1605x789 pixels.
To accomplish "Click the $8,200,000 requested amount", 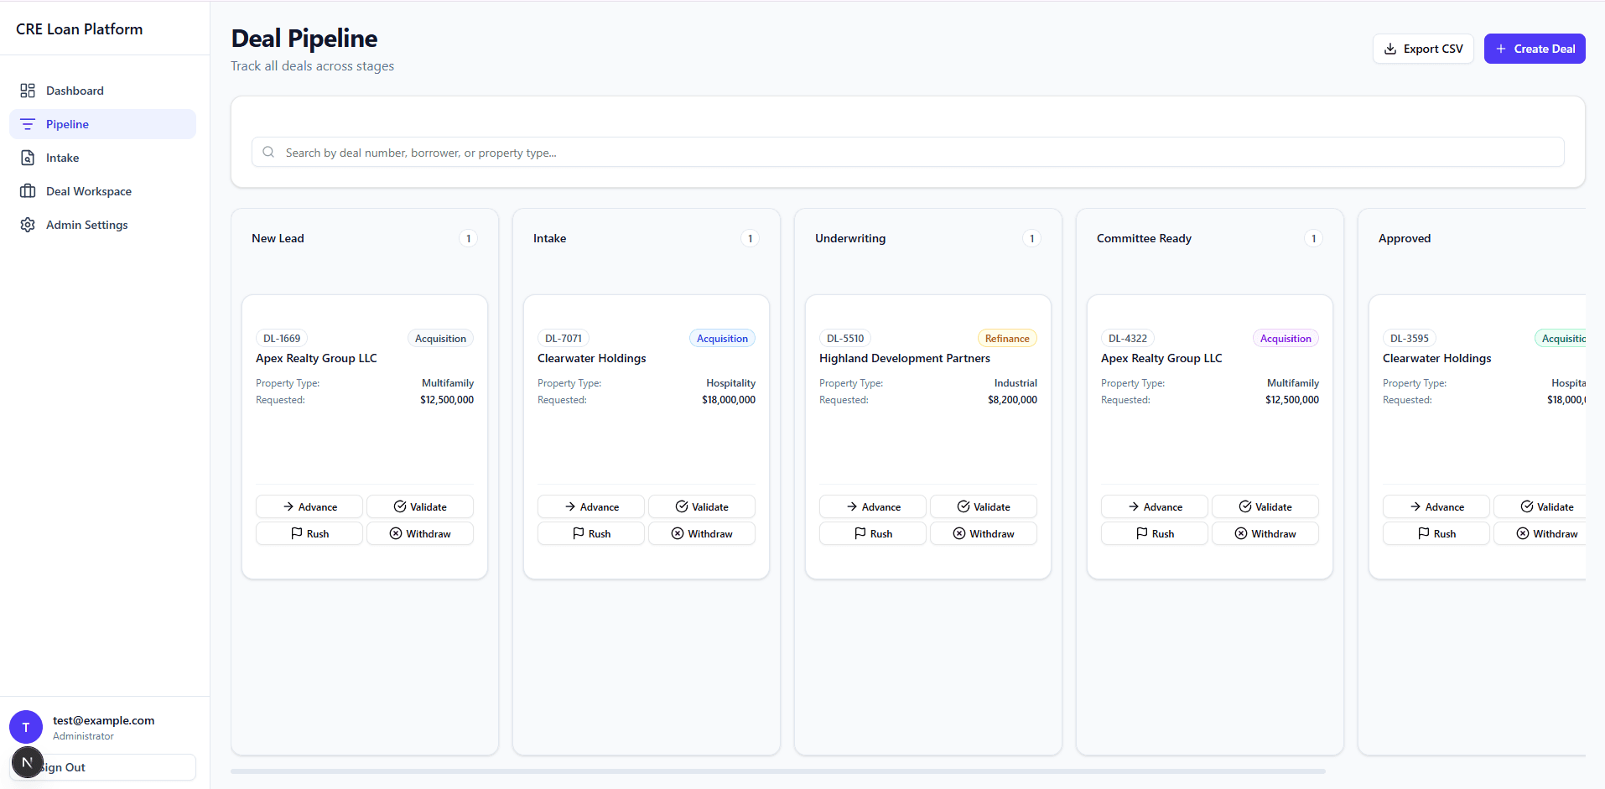I will pos(1012,400).
